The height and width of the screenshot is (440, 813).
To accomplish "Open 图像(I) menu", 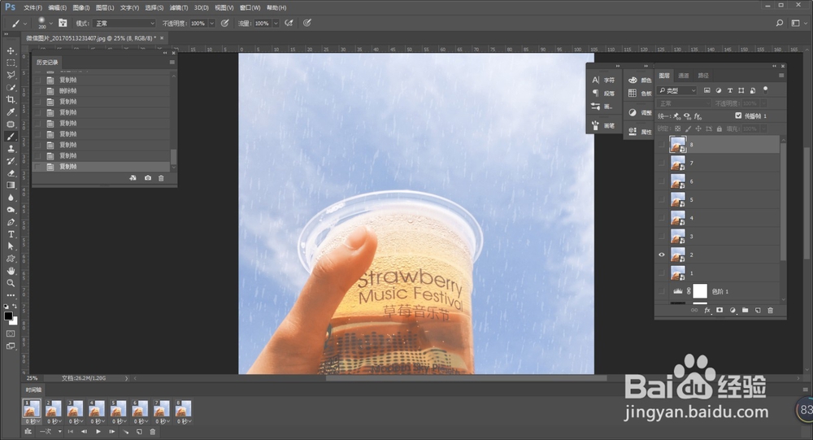I will point(80,8).
